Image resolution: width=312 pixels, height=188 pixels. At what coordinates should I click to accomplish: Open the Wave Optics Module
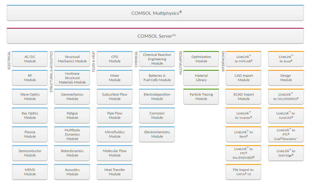[30, 97]
